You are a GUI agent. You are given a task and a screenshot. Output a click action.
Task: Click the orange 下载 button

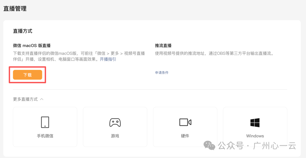27,75
